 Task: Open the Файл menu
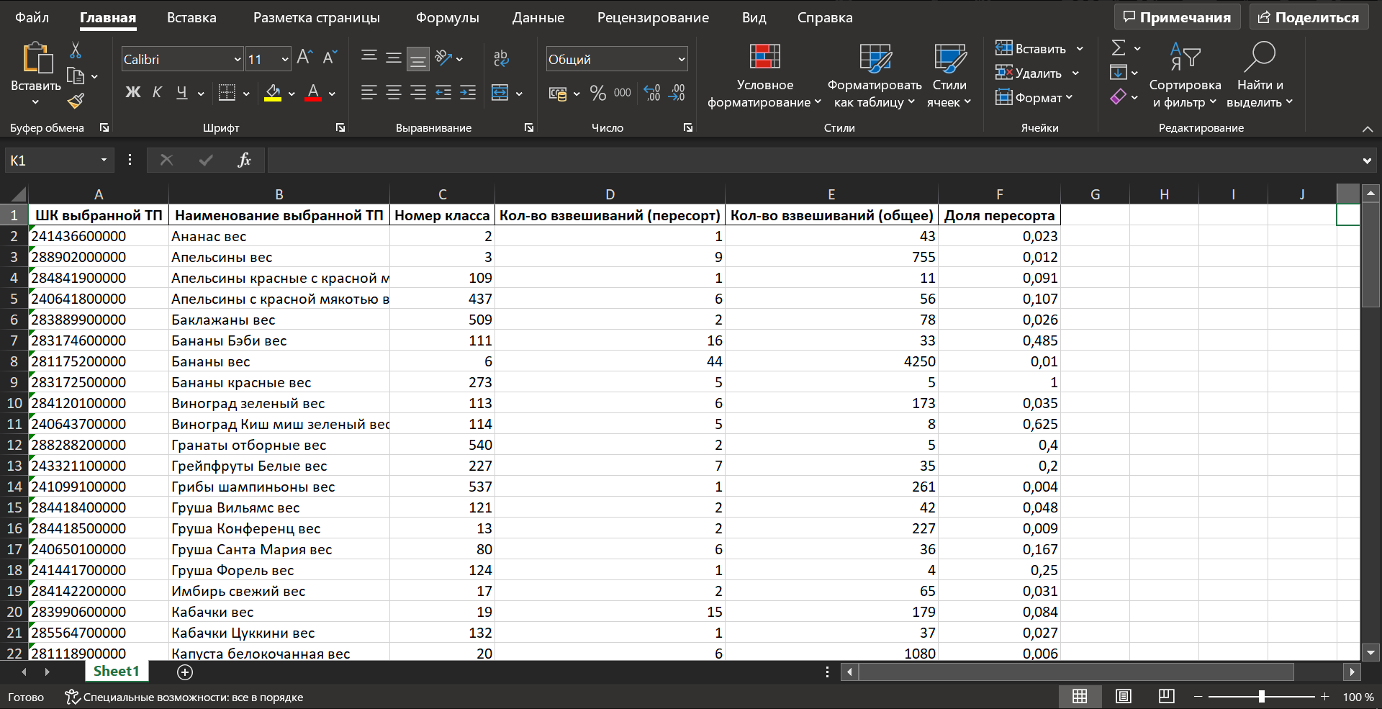coord(32,17)
